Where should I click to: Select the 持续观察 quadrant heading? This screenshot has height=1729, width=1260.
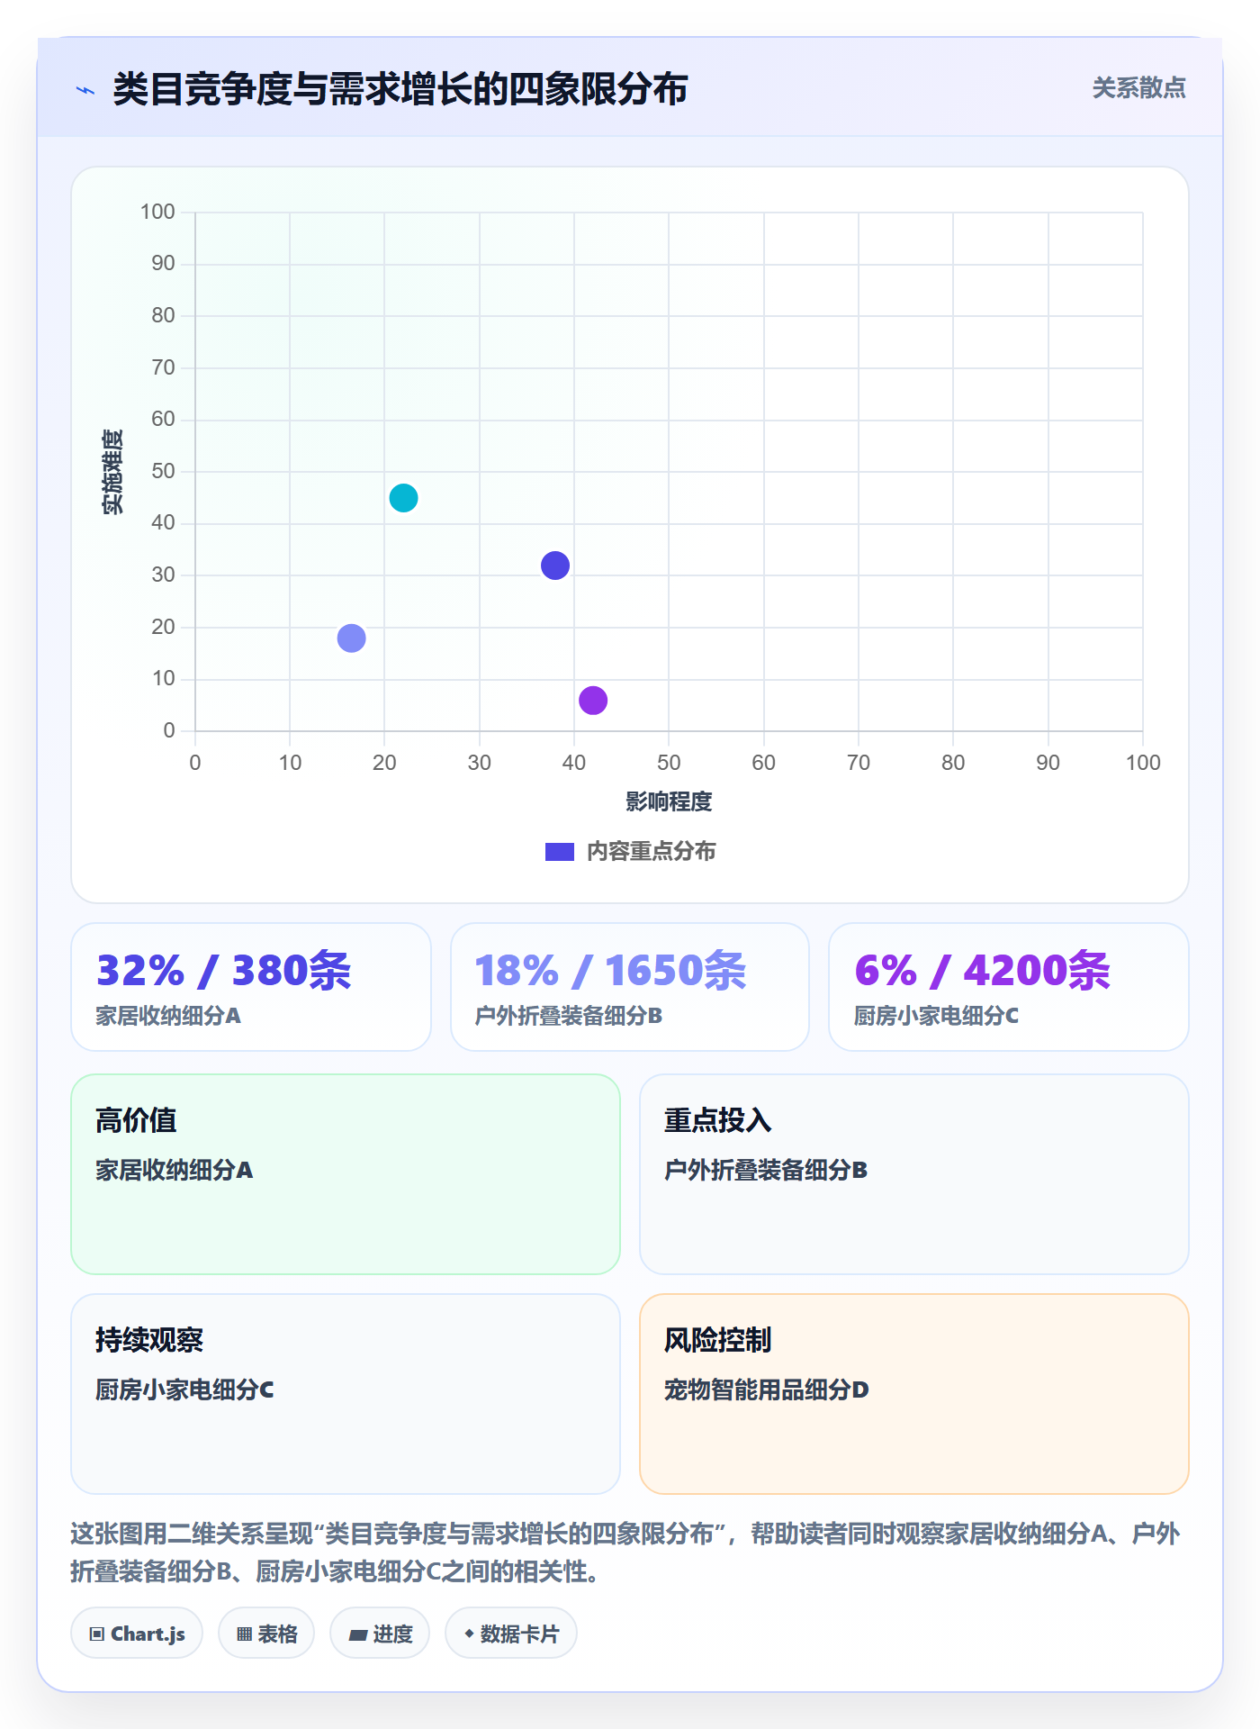click(149, 1340)
